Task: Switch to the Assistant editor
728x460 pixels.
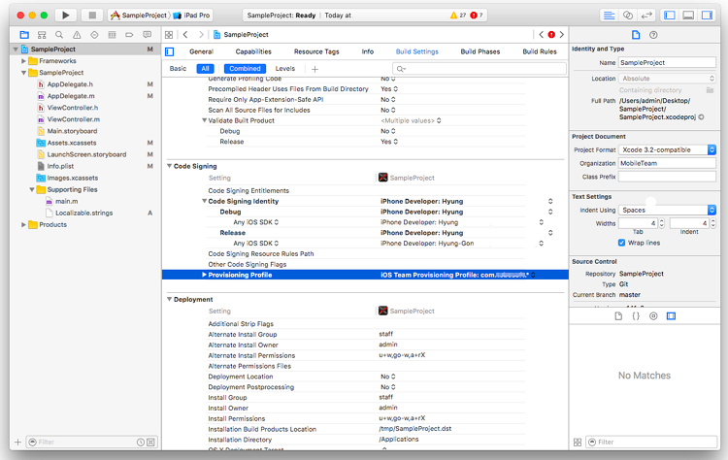Action: pyautogui.click(x=629, y=16)
